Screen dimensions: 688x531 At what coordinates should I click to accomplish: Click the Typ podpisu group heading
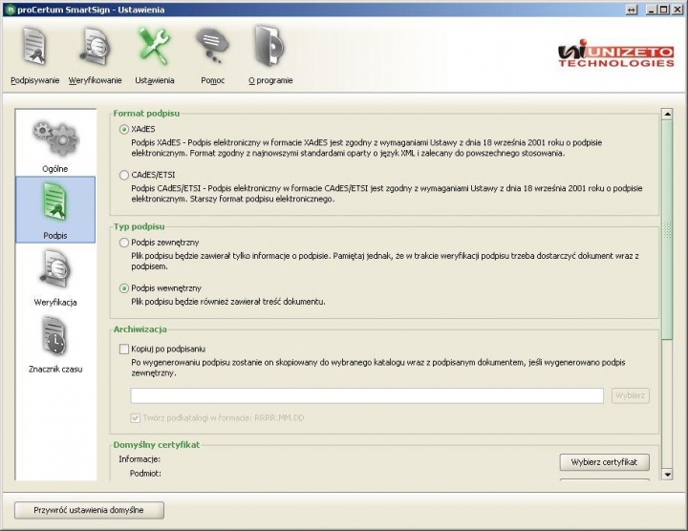click(140, 226)
